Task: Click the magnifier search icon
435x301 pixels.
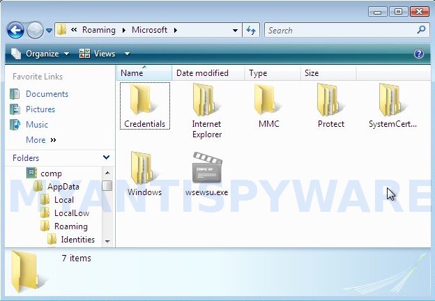Action: pos(421,29)
